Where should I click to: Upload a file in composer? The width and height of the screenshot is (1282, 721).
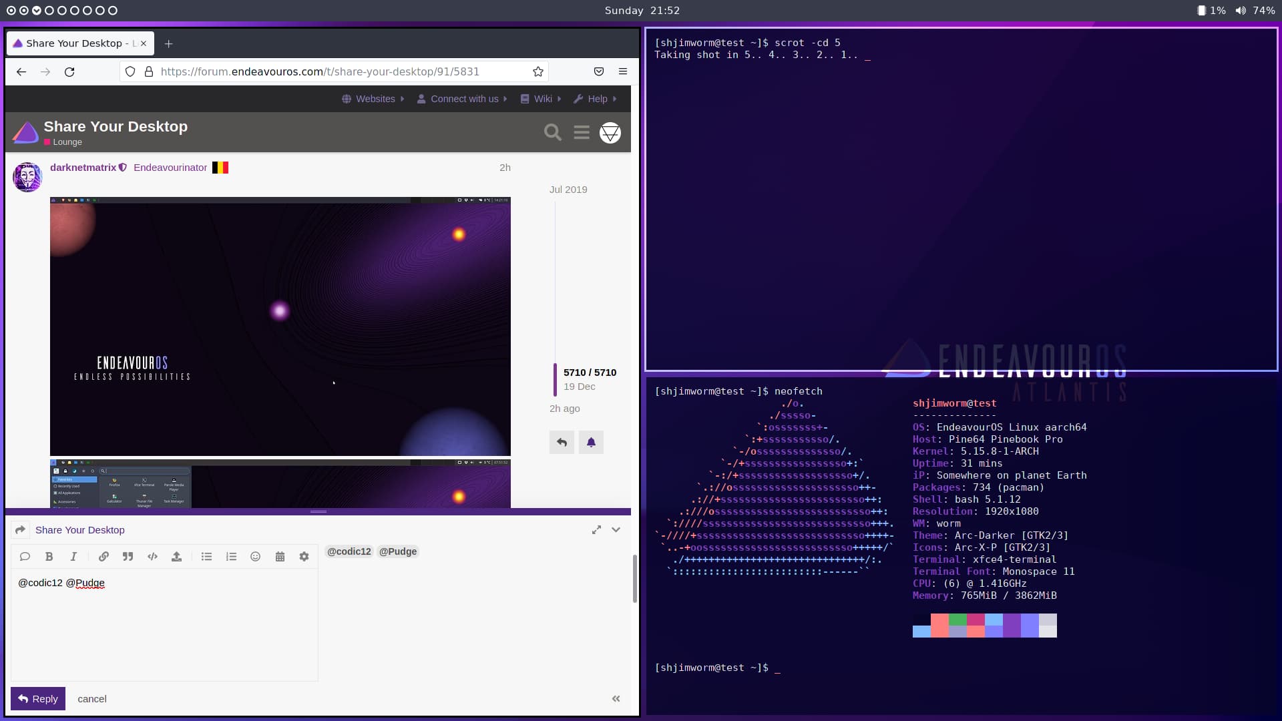[176, 556]
